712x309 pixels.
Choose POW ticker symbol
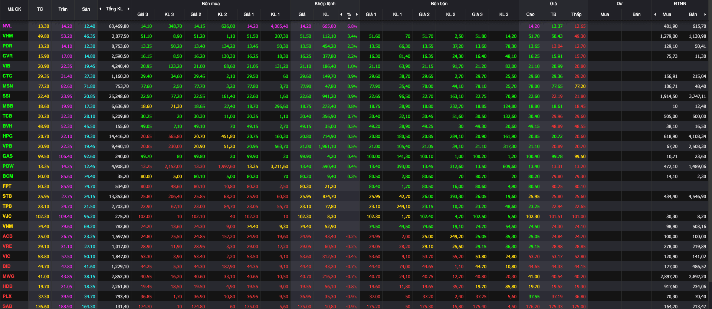(x=8, y=166)
